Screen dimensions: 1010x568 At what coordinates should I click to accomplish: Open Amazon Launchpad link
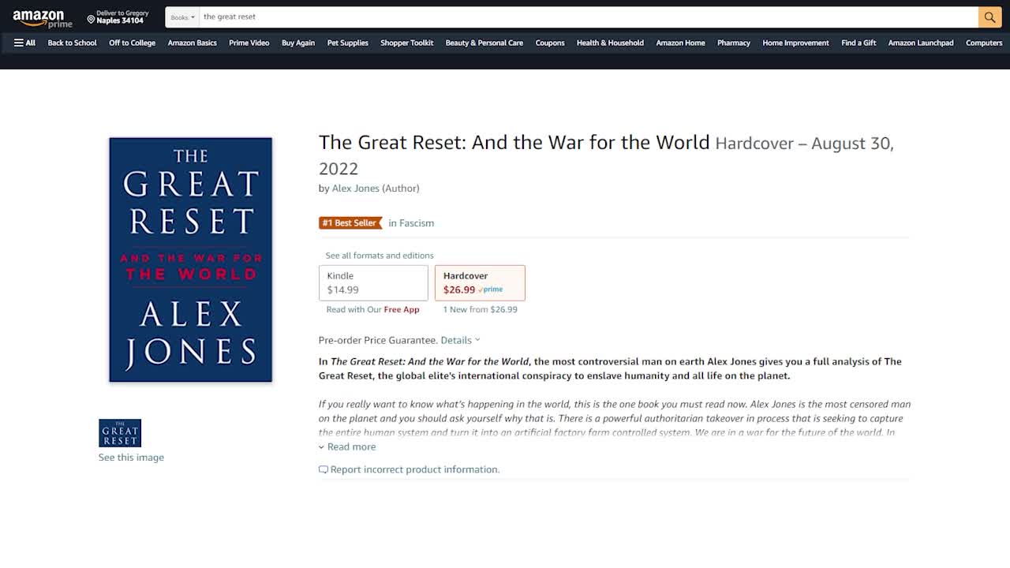pyautogui.click(x=920, y=43)
